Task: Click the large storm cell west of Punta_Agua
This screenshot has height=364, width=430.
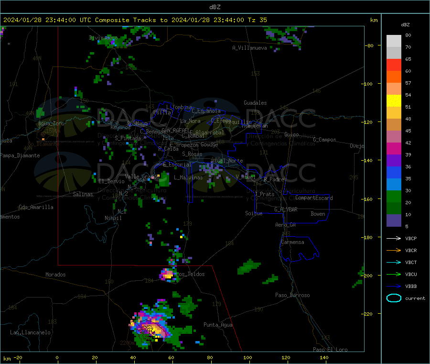Action: pos(150,327)
